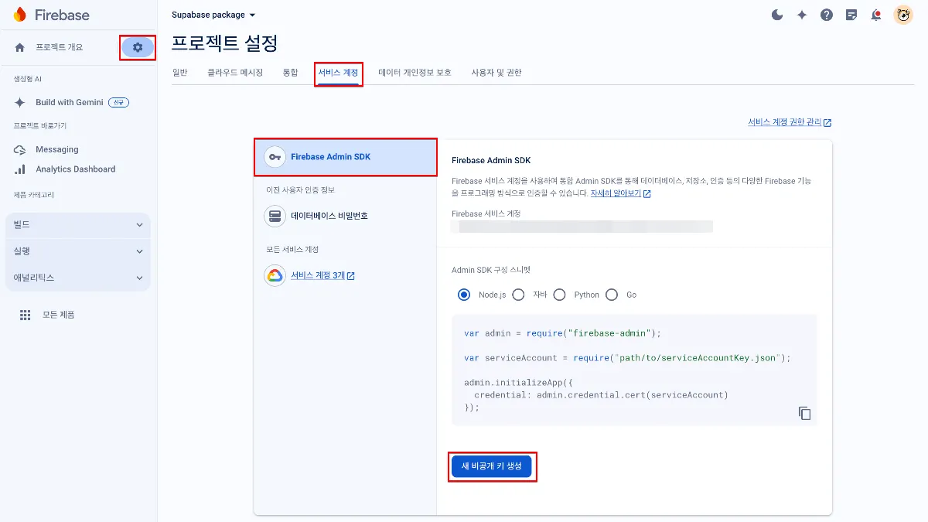Switch to the 클라우드 메시징 tab
Screen dimensions: 928x522
235,73
